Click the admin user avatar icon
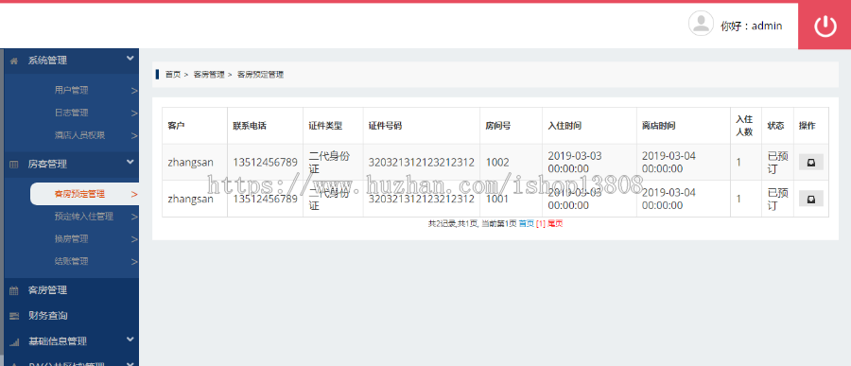 (x=701, y=24)
